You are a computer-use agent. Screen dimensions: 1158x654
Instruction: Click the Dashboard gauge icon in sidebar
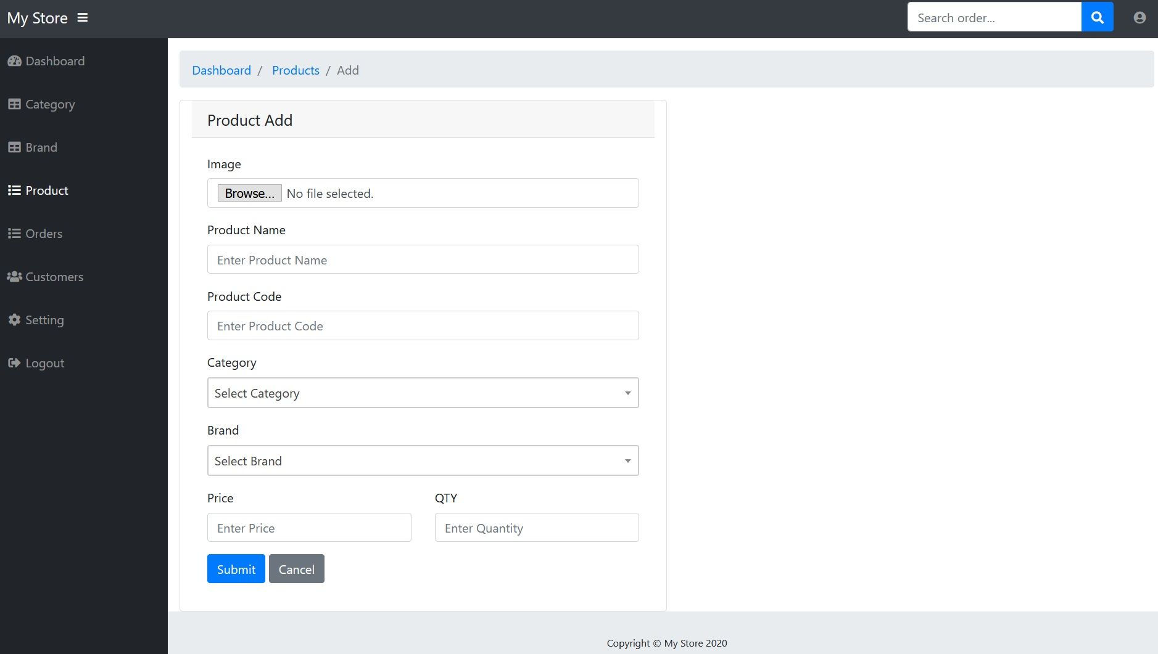(x=14, y=61)
